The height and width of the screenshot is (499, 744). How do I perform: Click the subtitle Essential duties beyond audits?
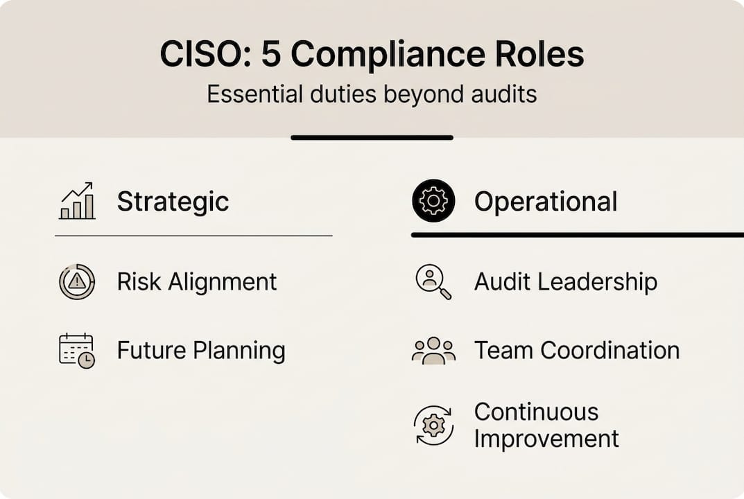(x=372, y=94)
